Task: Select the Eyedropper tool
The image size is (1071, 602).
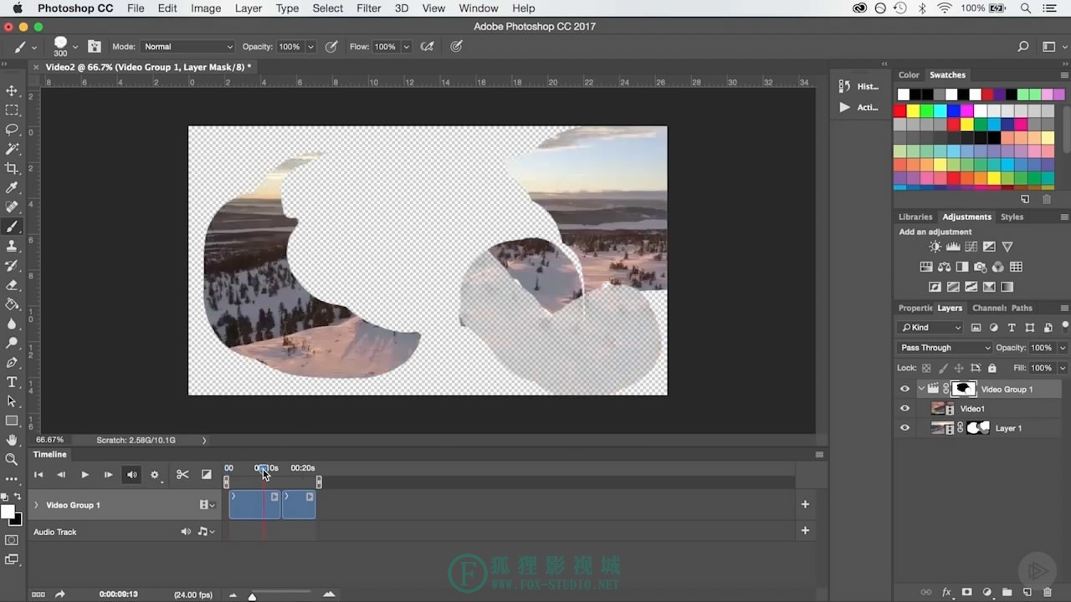Action: coord(12,188)
